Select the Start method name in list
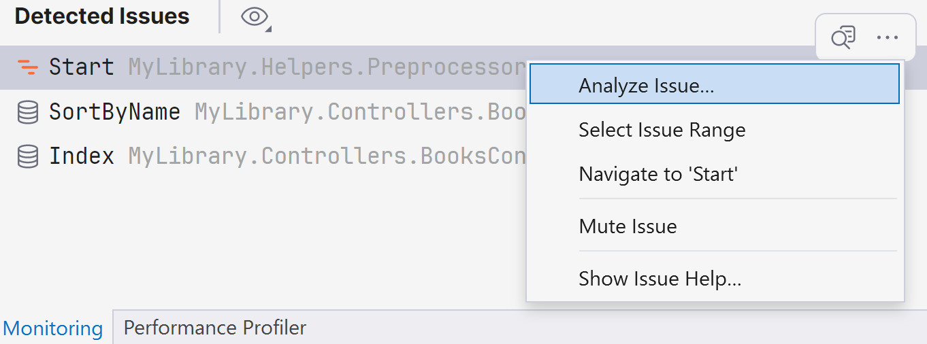Screen dimensions: 927x344 coord(82,67)
